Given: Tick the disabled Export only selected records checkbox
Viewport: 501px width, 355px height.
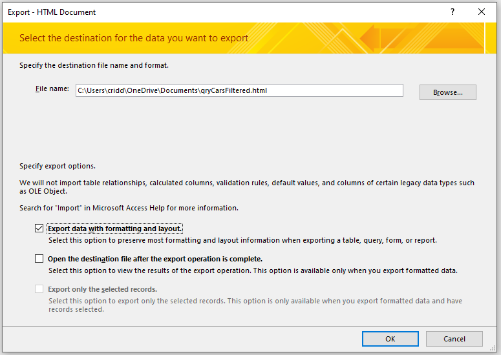Looking at the screenshot, I should click(x=39, y=289).
